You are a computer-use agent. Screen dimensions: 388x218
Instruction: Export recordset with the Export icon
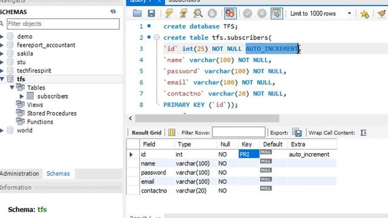coord(296,133)
